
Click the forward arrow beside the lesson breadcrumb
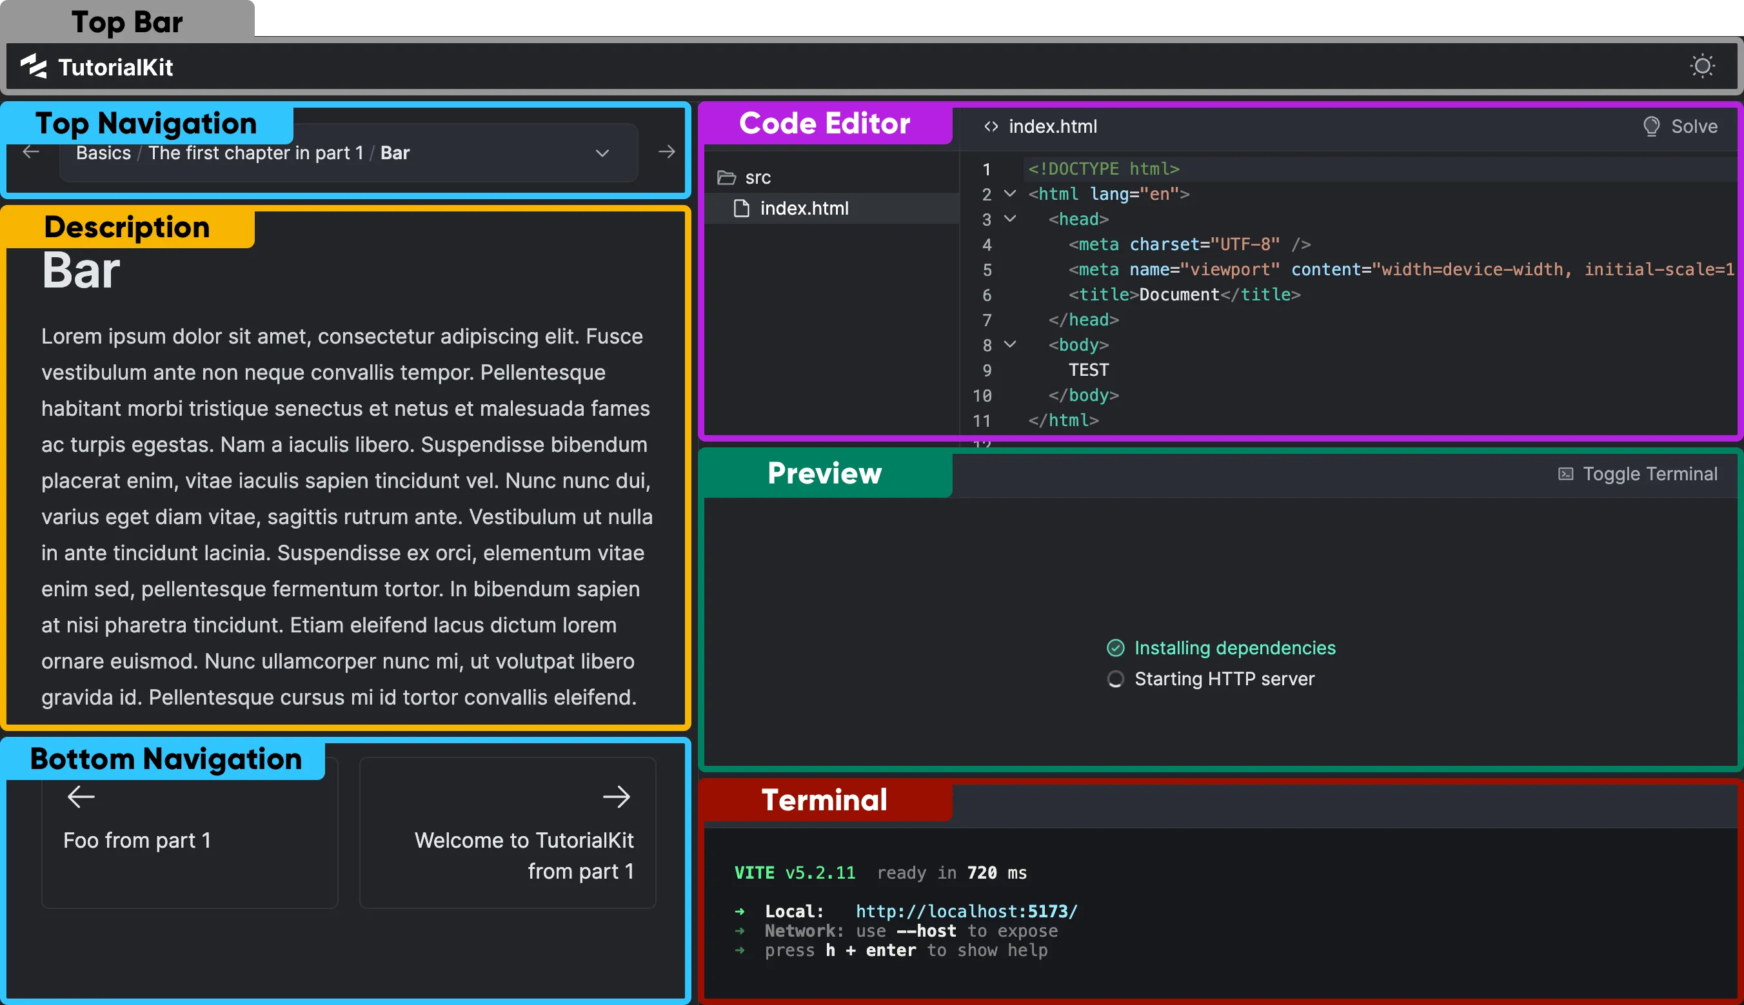point(666,152)
